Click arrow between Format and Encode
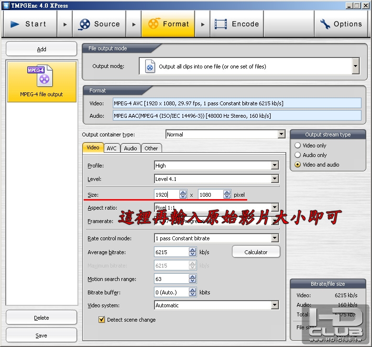372x347 pixels. tap(203, 24)
